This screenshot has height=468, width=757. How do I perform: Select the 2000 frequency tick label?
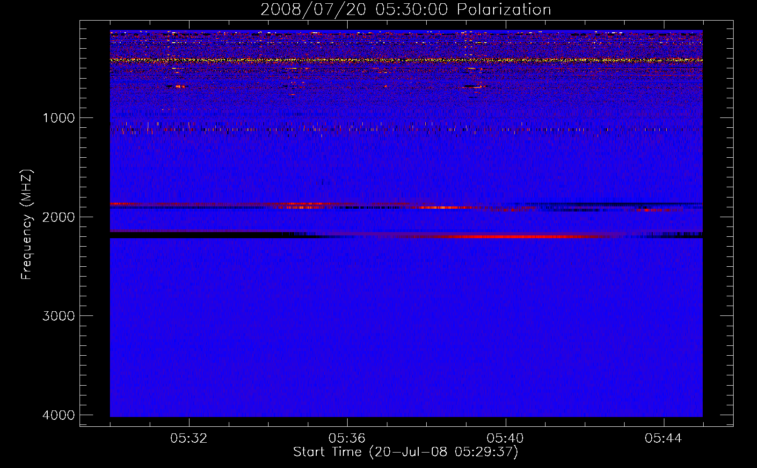(x=58, y=217)
